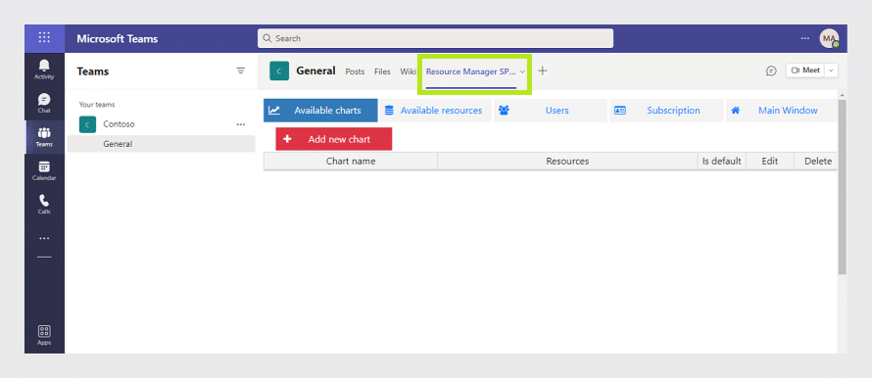Select the Resource Manager SP tab
Image resolution: width=872 pixels, height=378 pixels.
tap(471, 71)
